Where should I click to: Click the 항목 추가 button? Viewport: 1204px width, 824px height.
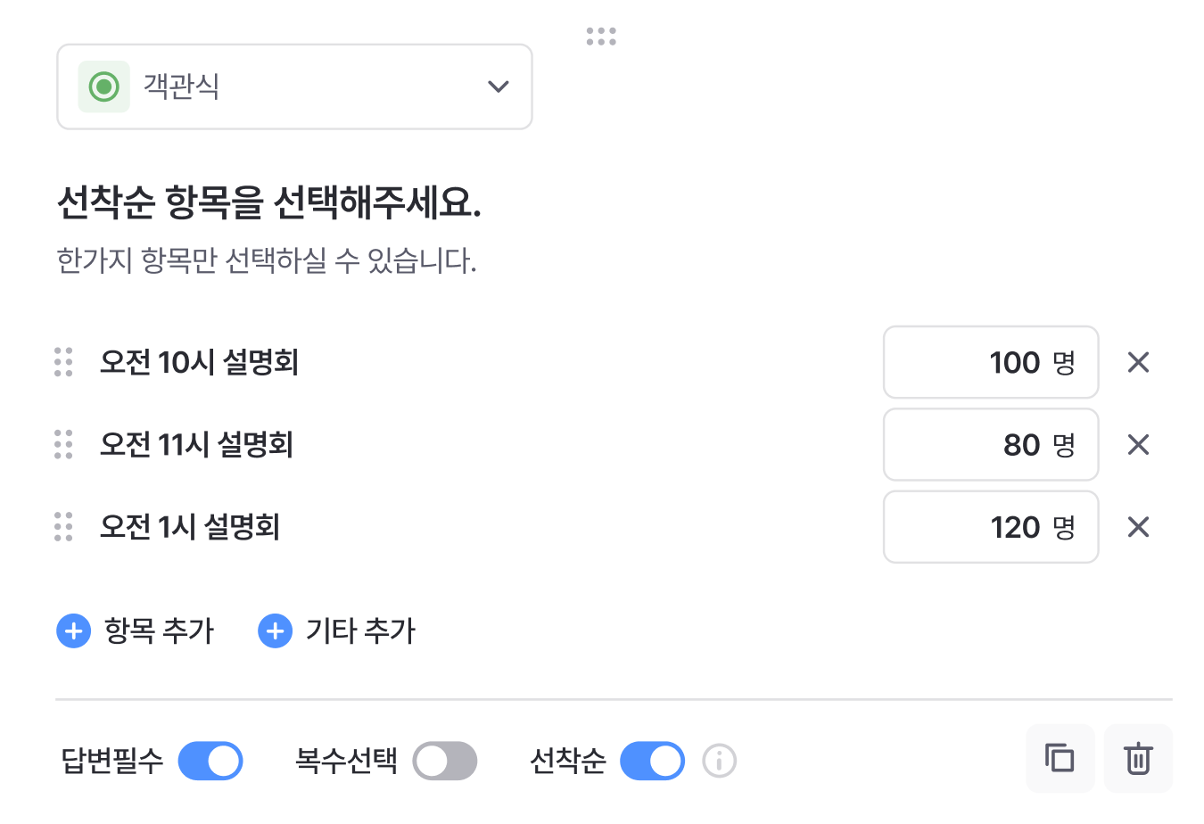point(136,631)
